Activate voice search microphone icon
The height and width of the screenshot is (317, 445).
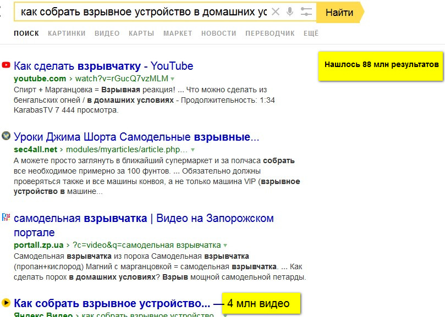click(290, 12)
